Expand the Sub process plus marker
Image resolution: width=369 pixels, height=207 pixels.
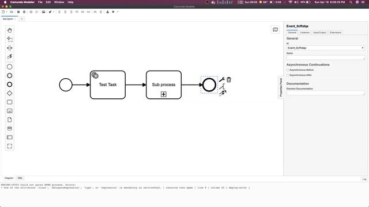tap(164, 94)
